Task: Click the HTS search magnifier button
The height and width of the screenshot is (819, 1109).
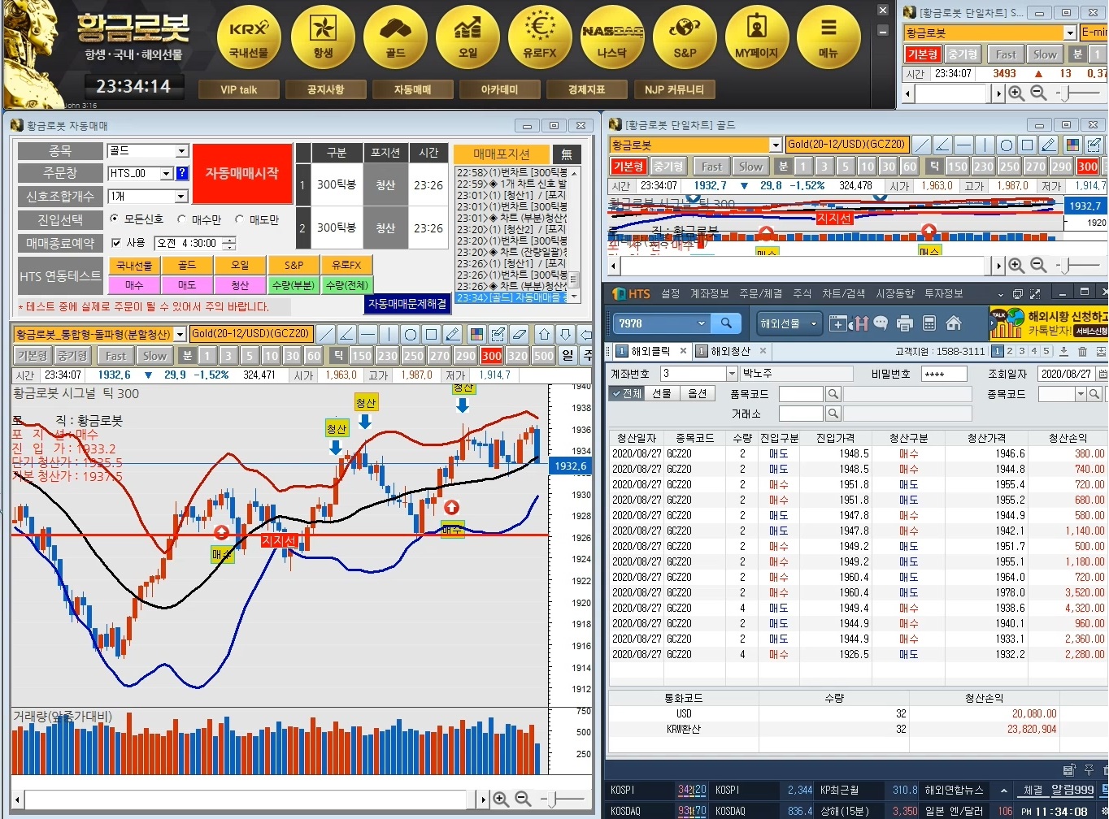Action: click(726, 323)
